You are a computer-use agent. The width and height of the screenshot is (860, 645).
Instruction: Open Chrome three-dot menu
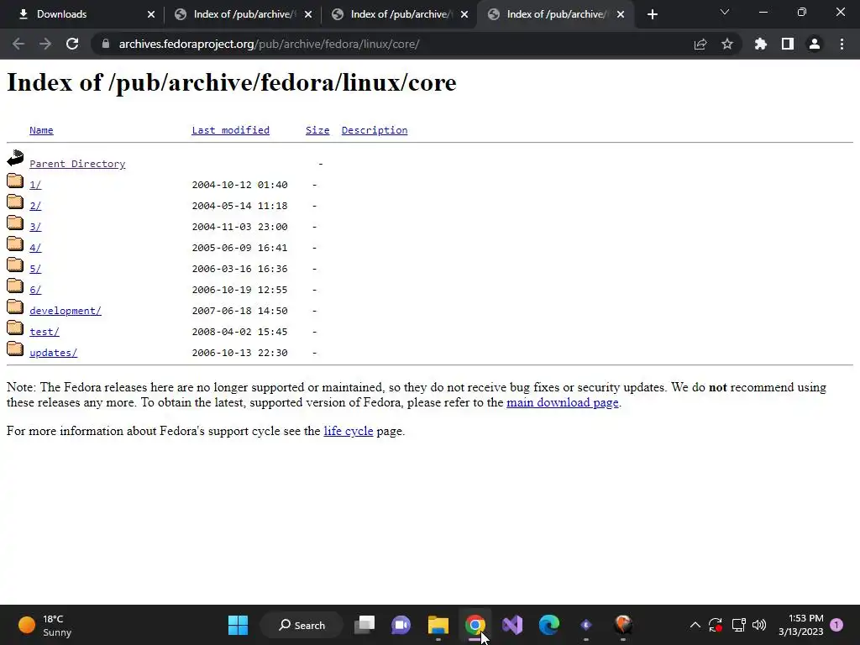pos(842,44)
